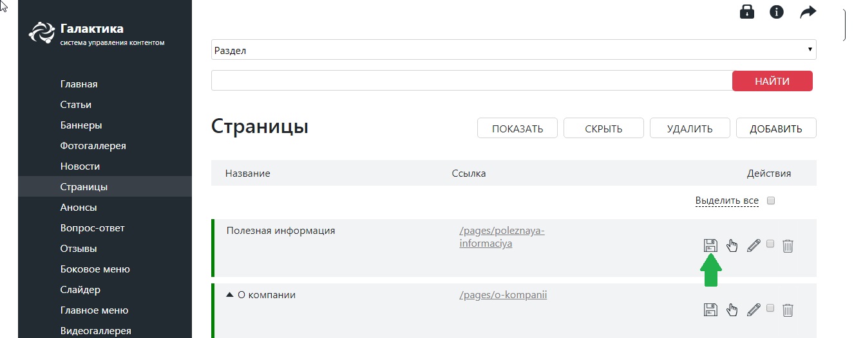Image resolution: width=854 pixels, height=338 pixels.
Task: Click the ДОБАВИТЬ button
Action: [x=776, y=128]
